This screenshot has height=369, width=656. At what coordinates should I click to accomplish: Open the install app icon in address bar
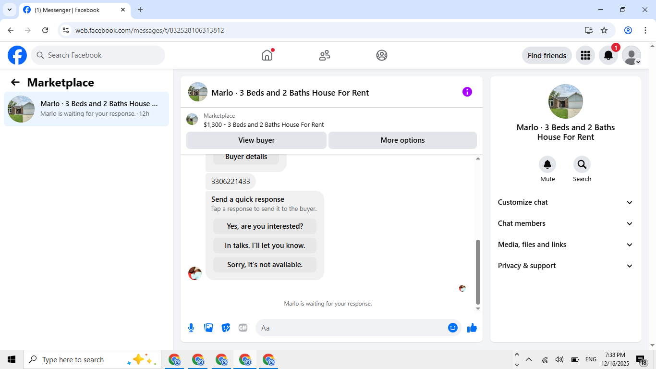click(589, 30)
